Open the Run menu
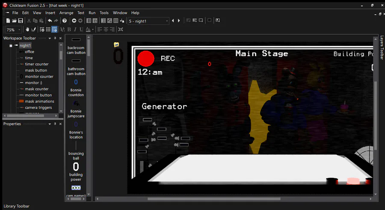This screenshot has width=385, height=210. [92, 13]
